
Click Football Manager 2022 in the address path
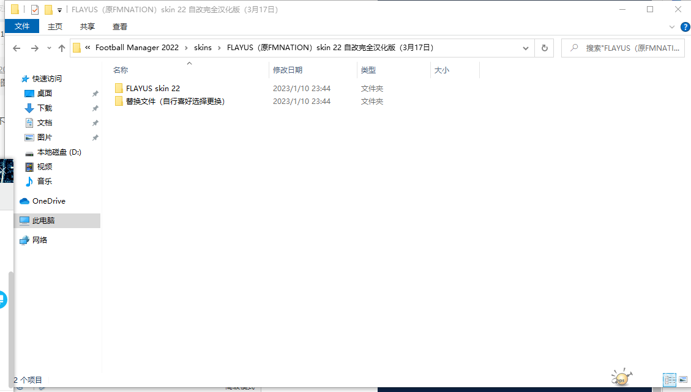137,48
